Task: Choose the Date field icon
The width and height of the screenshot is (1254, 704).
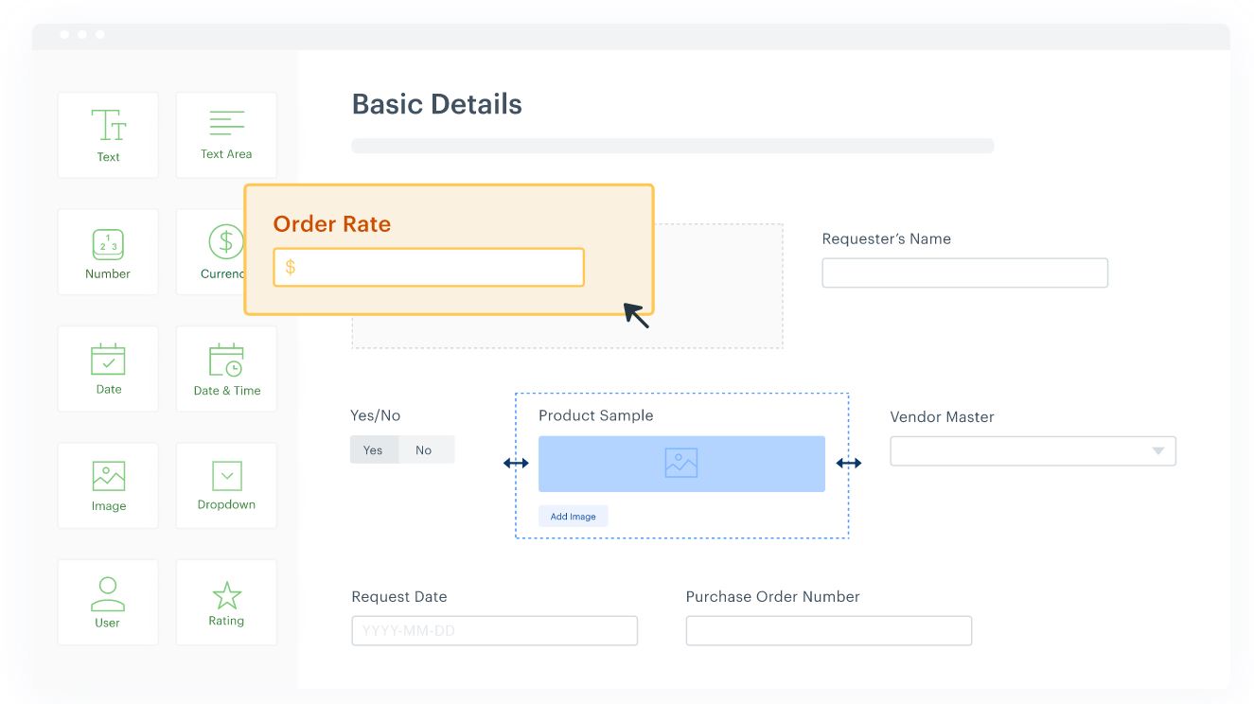Action: [108, 368]
